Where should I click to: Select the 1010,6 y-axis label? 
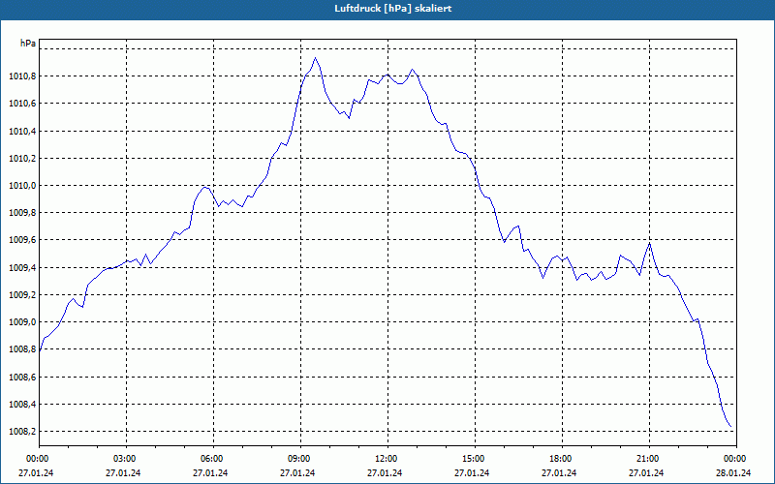coord(21,104)
